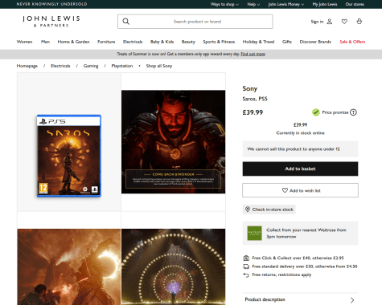Open the Sale & Offers menu
Image resolution: width=382 pixels, height=305 pixels.
(x=352, y=42)
